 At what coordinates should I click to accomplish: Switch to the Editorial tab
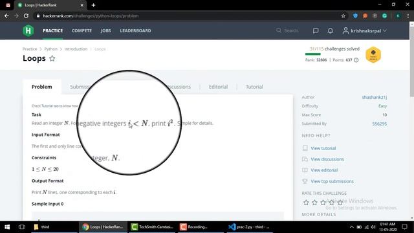coord(218,87)
